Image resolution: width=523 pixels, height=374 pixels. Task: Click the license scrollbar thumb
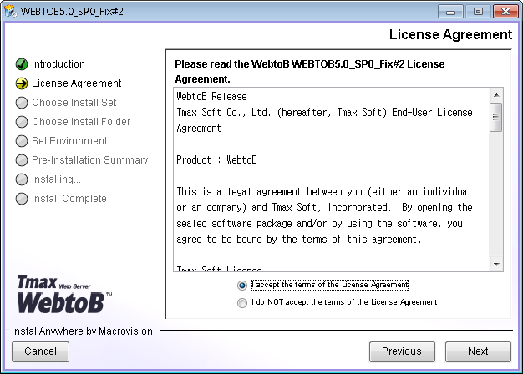496,118
